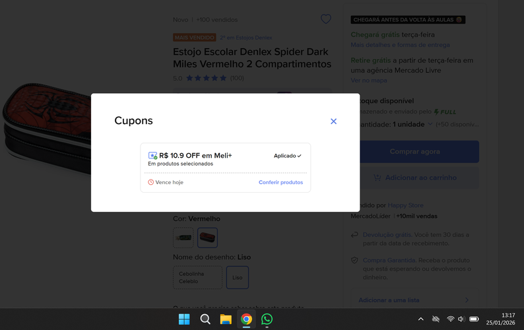The height and width of the screenshot is (330, 524).
Task: Choose the Liso design option
Action: 238,277
